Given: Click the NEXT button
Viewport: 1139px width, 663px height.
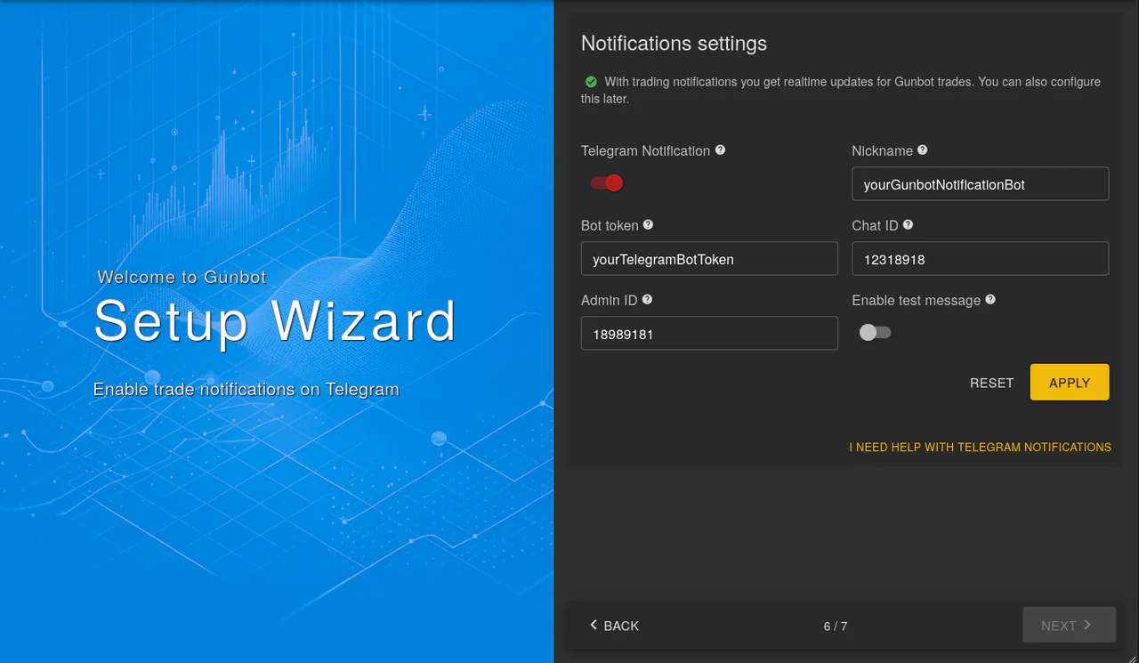Looking at the screenshot, I should click(1069, 626).
